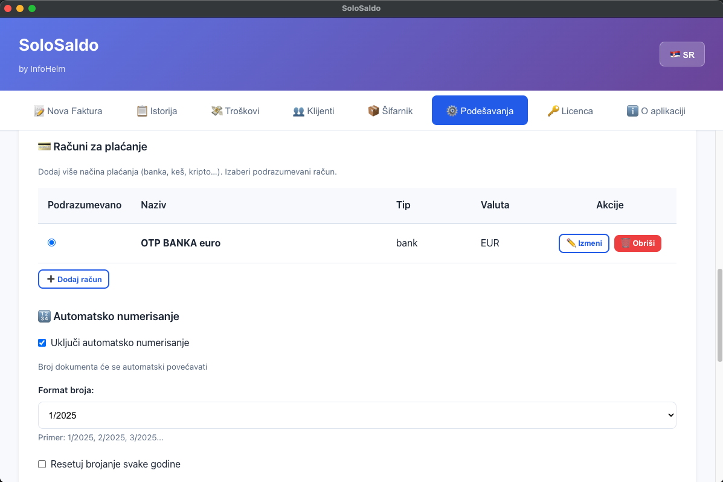Select OTP BANKA euro as default account

51,243
